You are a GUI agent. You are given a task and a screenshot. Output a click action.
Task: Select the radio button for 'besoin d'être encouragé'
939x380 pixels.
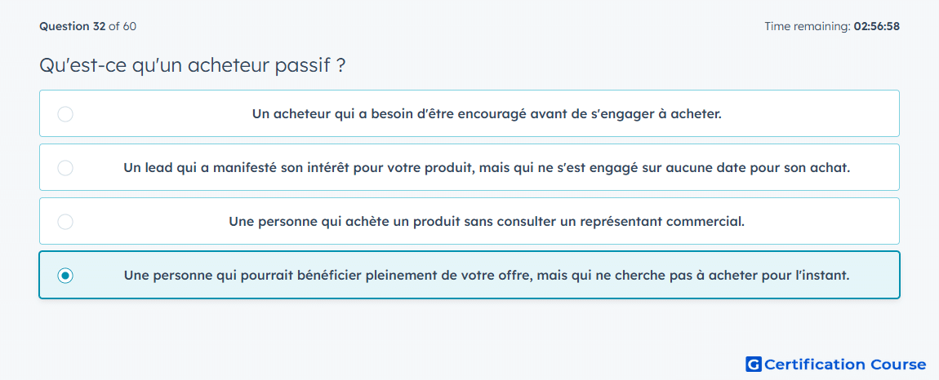point(65,114)
